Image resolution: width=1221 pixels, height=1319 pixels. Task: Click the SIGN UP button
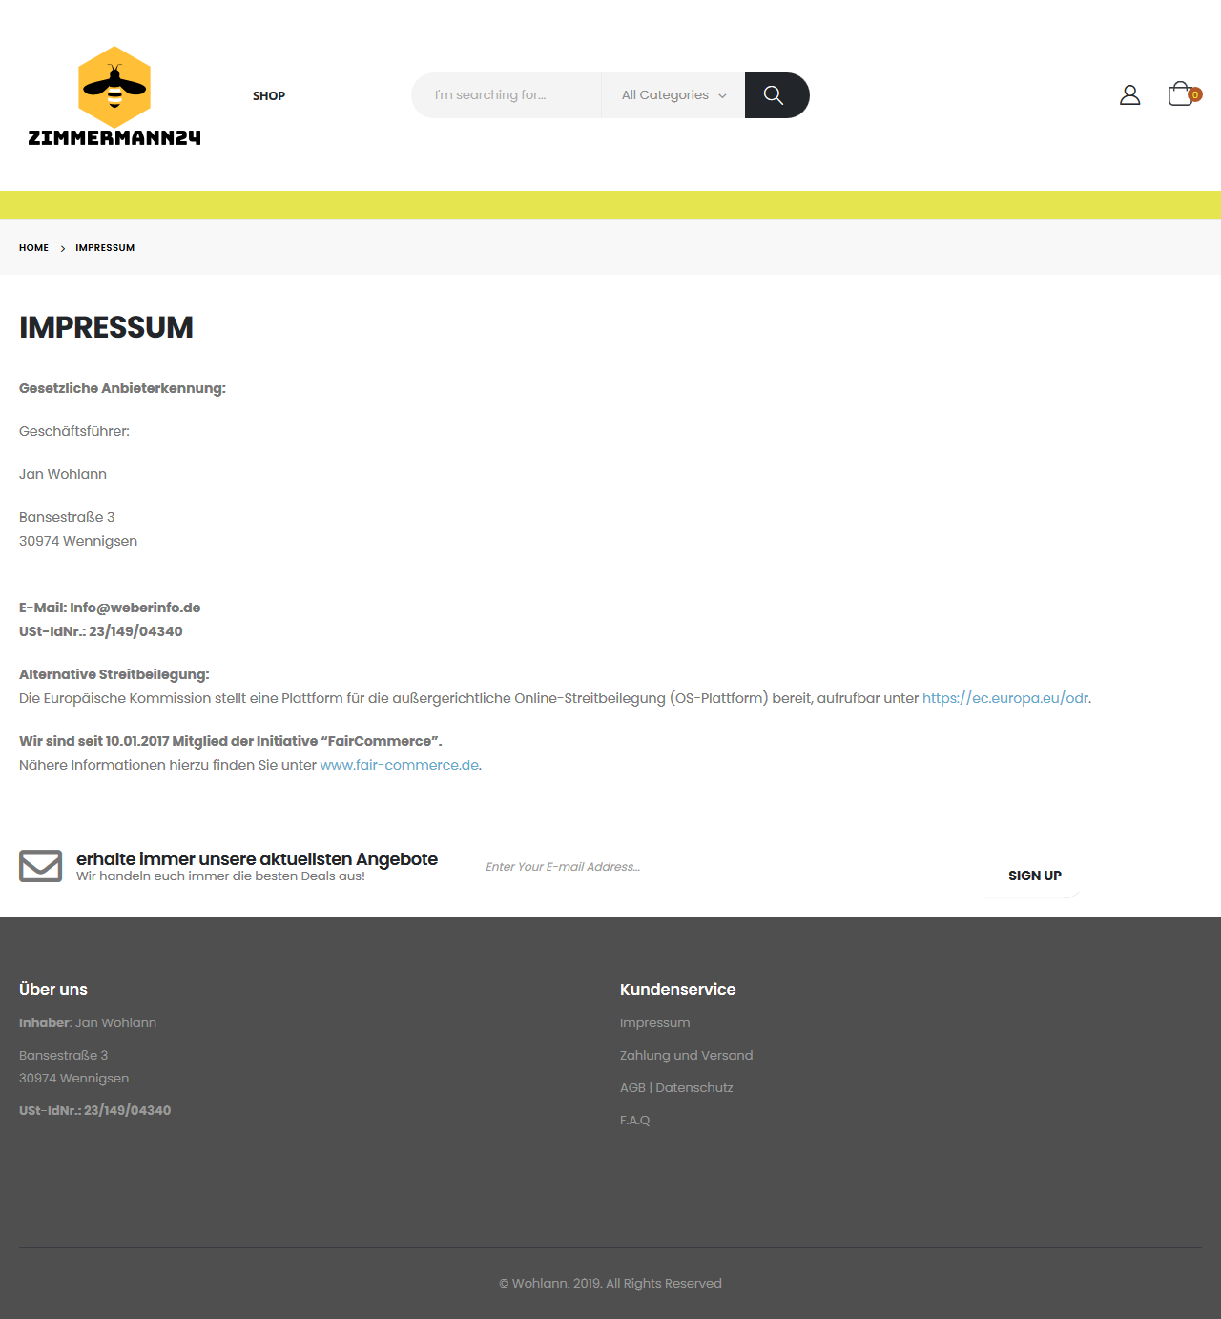tap(1035, 876)
